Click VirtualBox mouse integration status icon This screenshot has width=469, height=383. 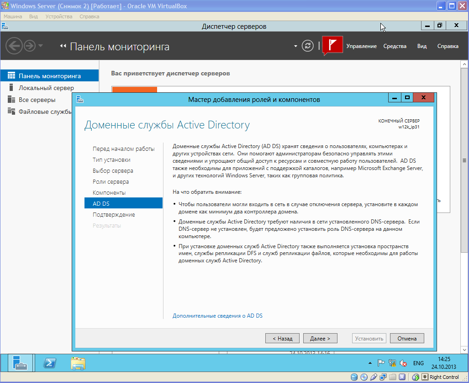pos(416,377)
